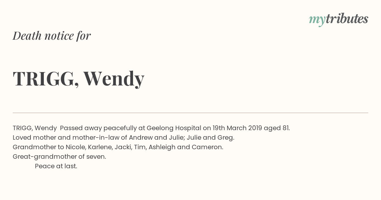
Task: Click the mytributes logo
Action: coord(338,19)
